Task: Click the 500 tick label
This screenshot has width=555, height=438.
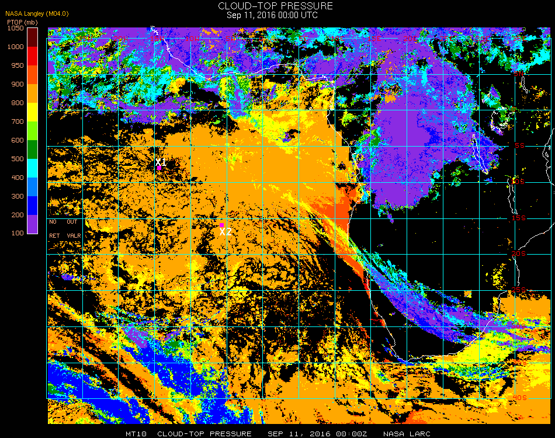Action: click(18, 159)
